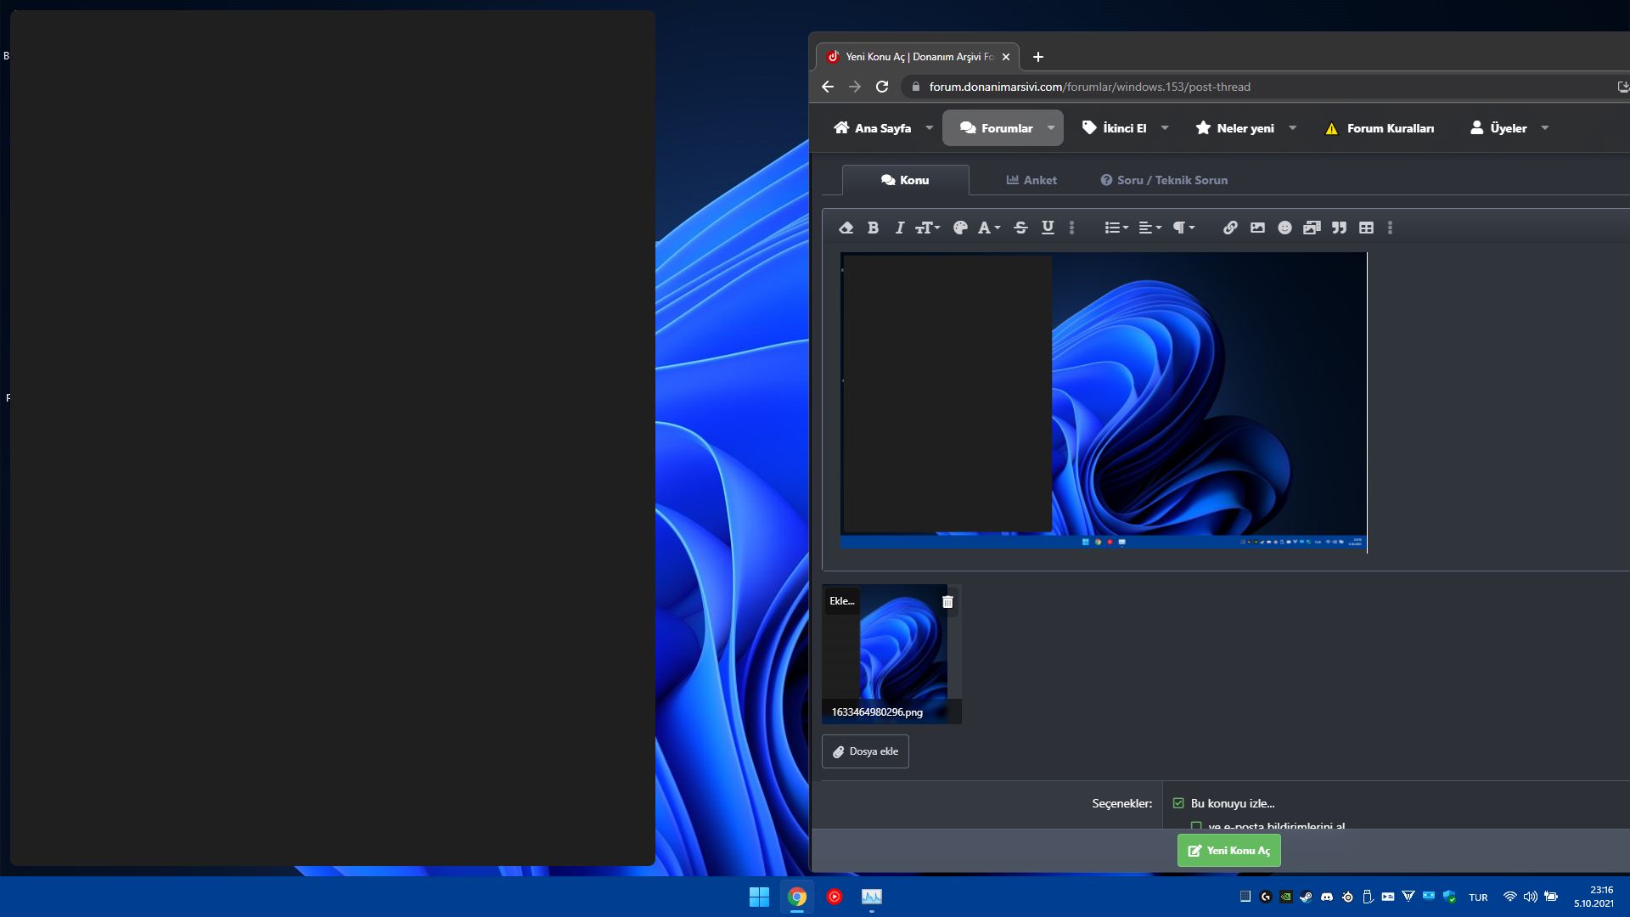Click the TUR language indicator
This screenshot has width=1630, height=917.
coord(1478,897)
